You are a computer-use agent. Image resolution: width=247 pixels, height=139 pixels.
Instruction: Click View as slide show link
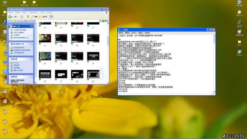click(x=18, y=30)
